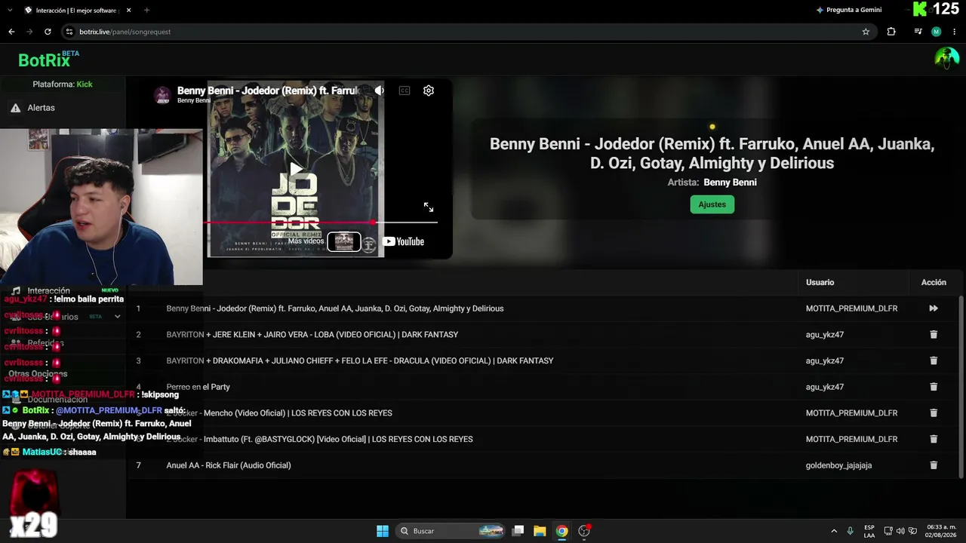Mute the YouTube player volume

click(x=380, y=90)
